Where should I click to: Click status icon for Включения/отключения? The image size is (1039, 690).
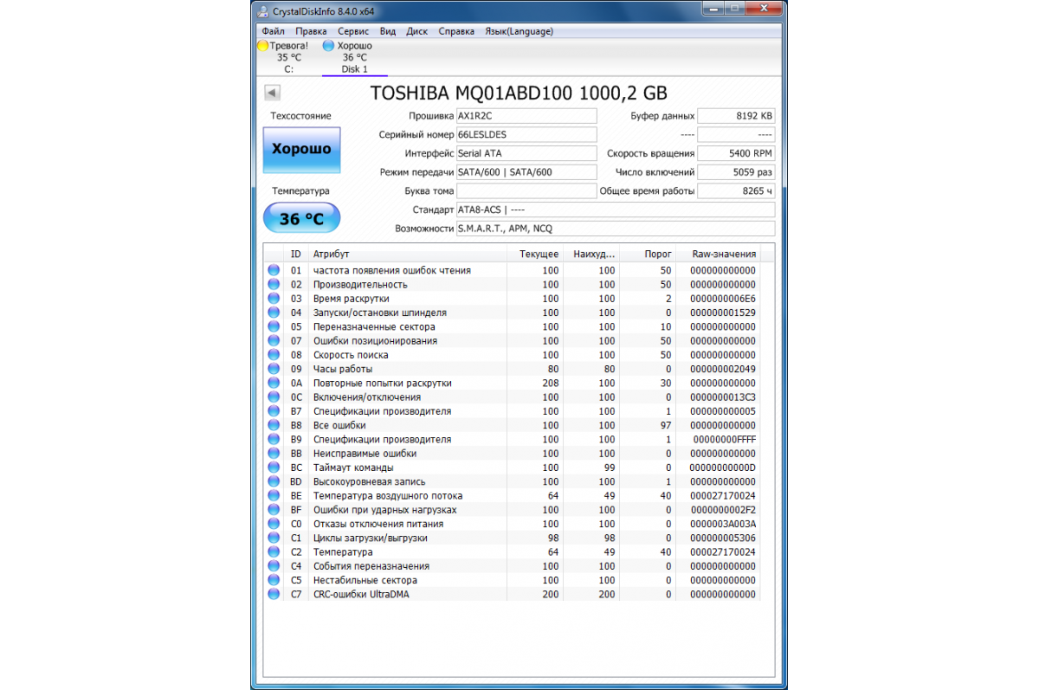274,397
